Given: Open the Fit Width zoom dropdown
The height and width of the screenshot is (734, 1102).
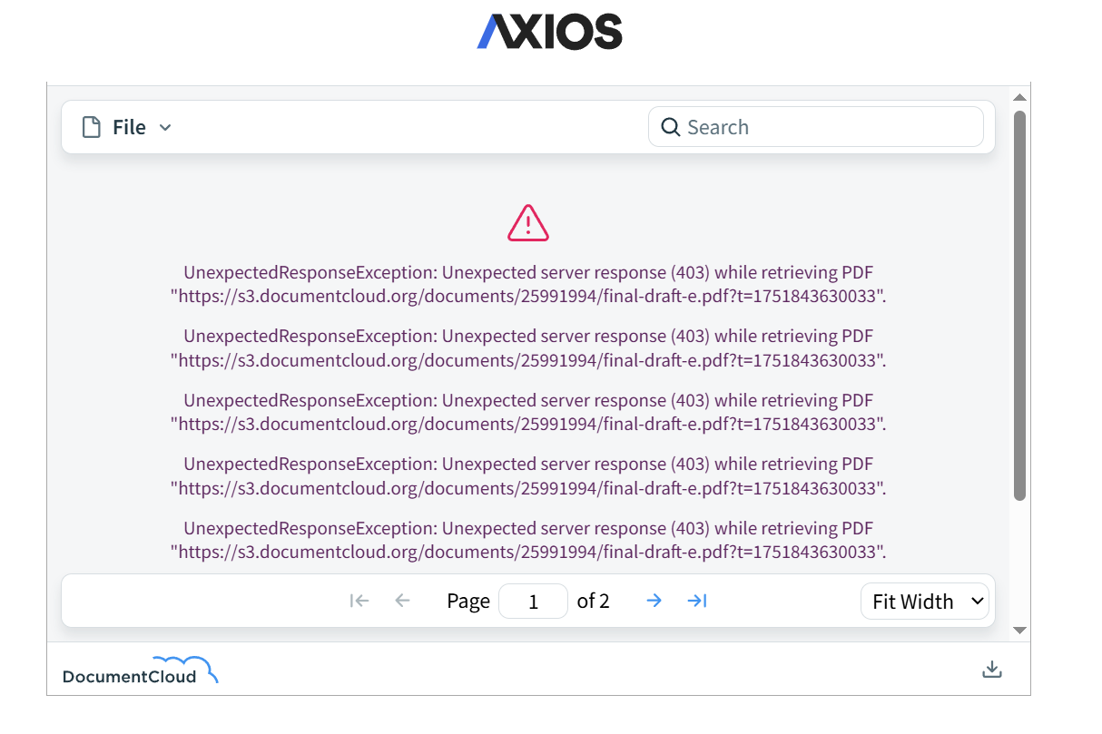Looking at the screenshot, I should click(924, 601).
